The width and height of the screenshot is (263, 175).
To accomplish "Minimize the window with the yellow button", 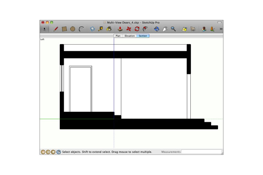I will pos(47,22).
